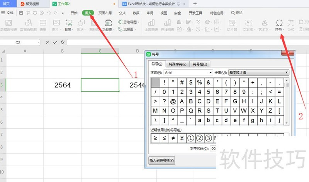
Task: Click the confirm checkmark in formula bar
Action: coord(55,42)
